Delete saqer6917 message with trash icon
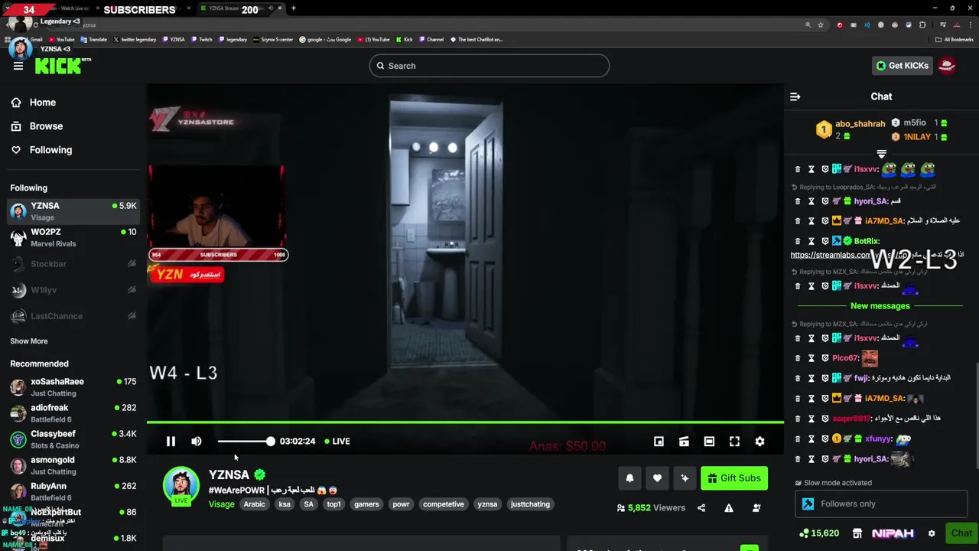The height and width of the screenshot is (551, 979). (x=798, y=419)
